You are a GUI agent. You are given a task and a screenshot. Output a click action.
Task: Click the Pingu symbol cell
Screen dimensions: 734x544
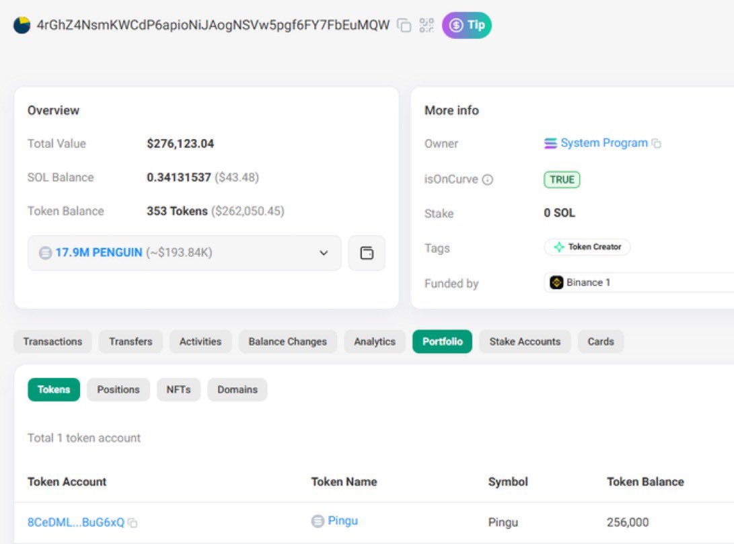[x=503, y=522]
